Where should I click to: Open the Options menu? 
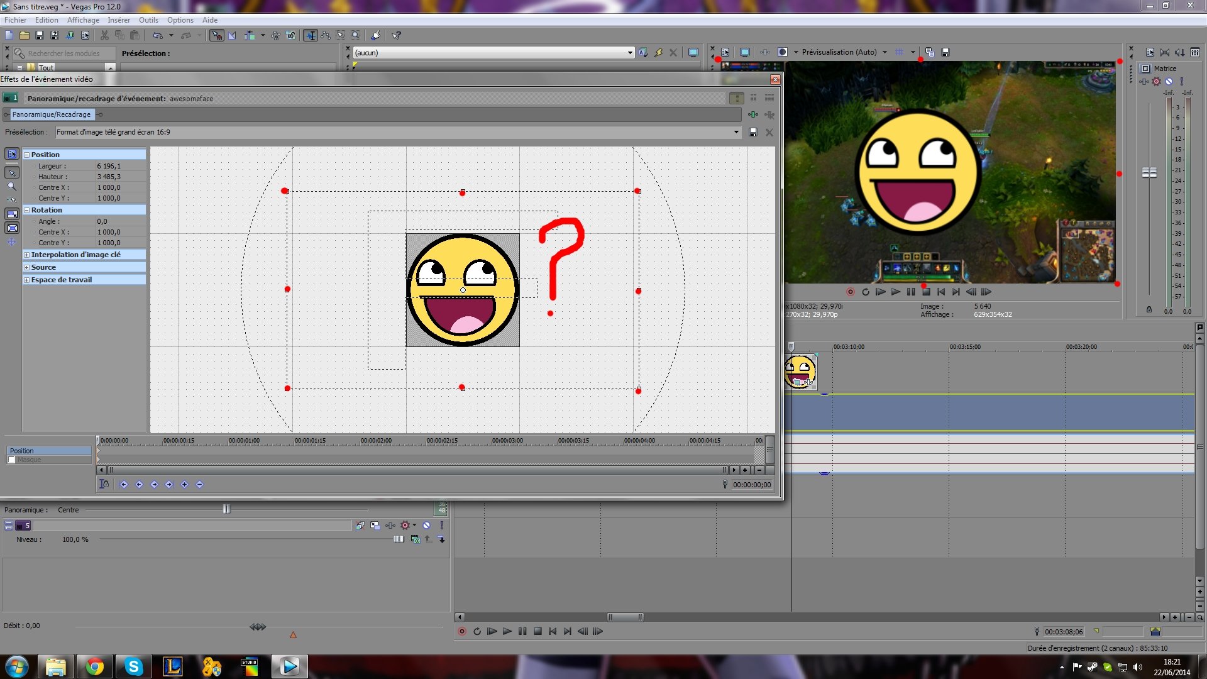tap(180, 19)
